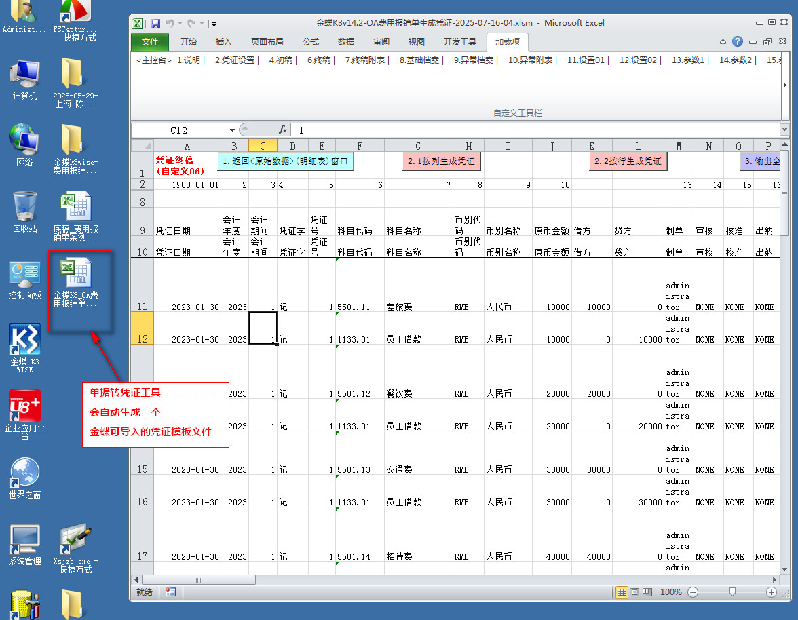Click the 2.凭证设置 toolbar item

tap(235, 60)
